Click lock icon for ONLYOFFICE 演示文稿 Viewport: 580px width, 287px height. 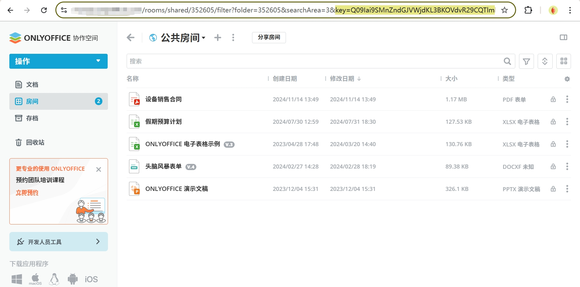[553, 189]
